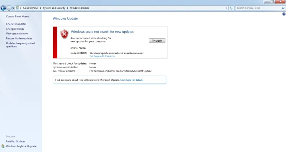Click the refresh button beside address bar

coord(231,8)
